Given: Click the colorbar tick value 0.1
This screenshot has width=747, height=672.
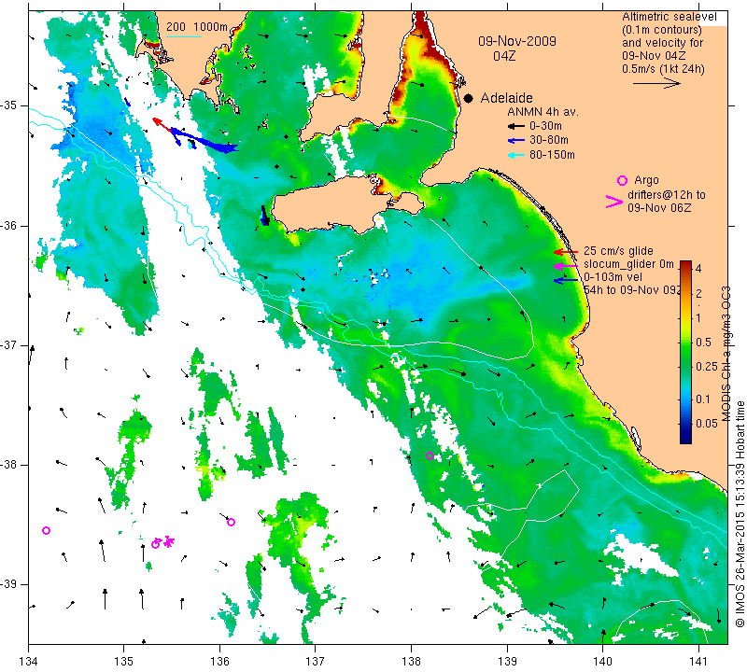Looking at the screenshot, I should (x=703, y=399).
